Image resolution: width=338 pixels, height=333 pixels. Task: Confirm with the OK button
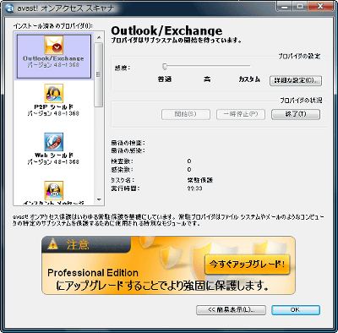coord(296,310)
